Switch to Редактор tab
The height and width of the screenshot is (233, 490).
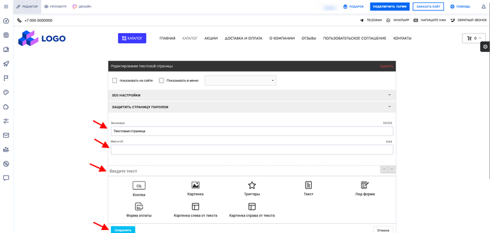pyautogui.click(x=27, y=7)
